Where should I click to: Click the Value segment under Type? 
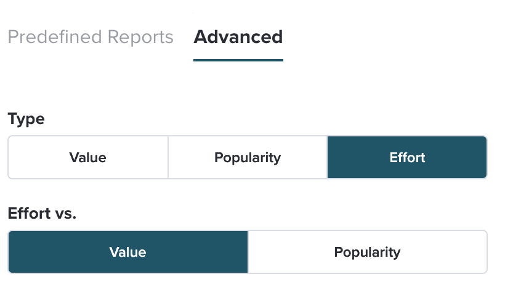pyautogui.click(x=88, y=157)
